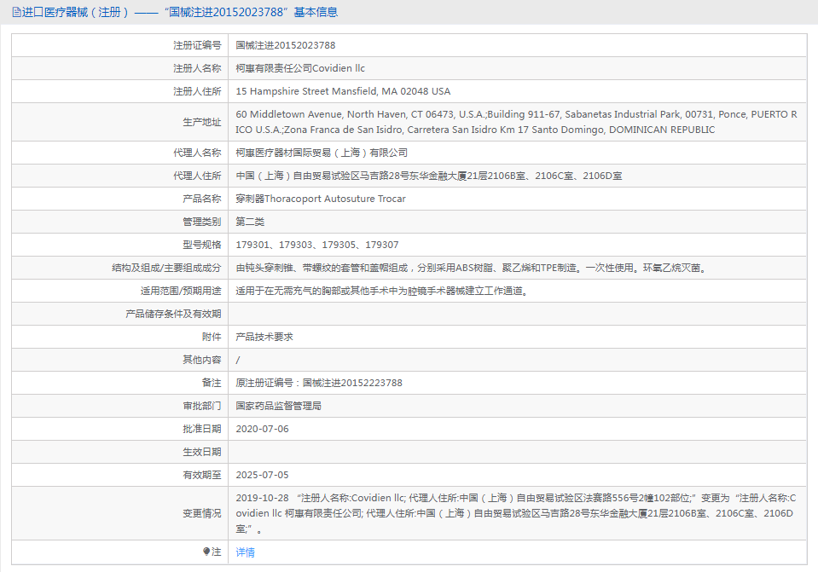Click the 注册人住所 row label
The image size is (818, 572).
[197, 91]
